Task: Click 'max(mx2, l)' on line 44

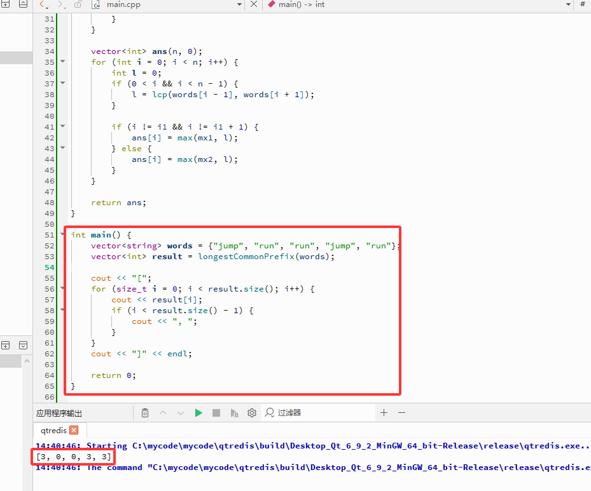Action: [205, 159]
